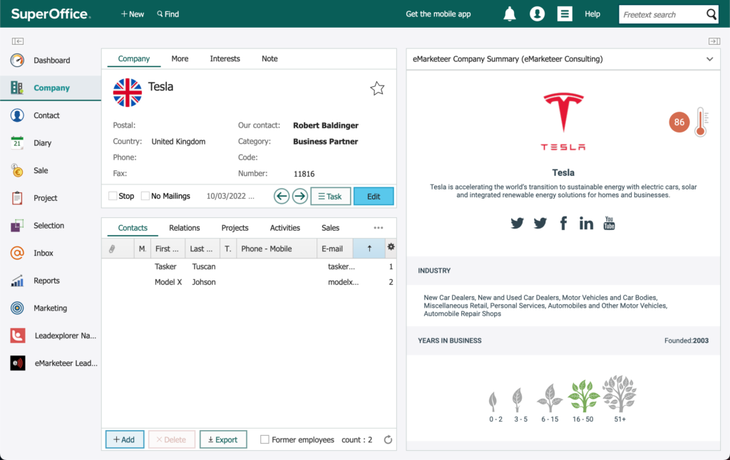Screen dimensions: 730x460
Task: Switch to the Note tab
Action: [x=269, y=58]
